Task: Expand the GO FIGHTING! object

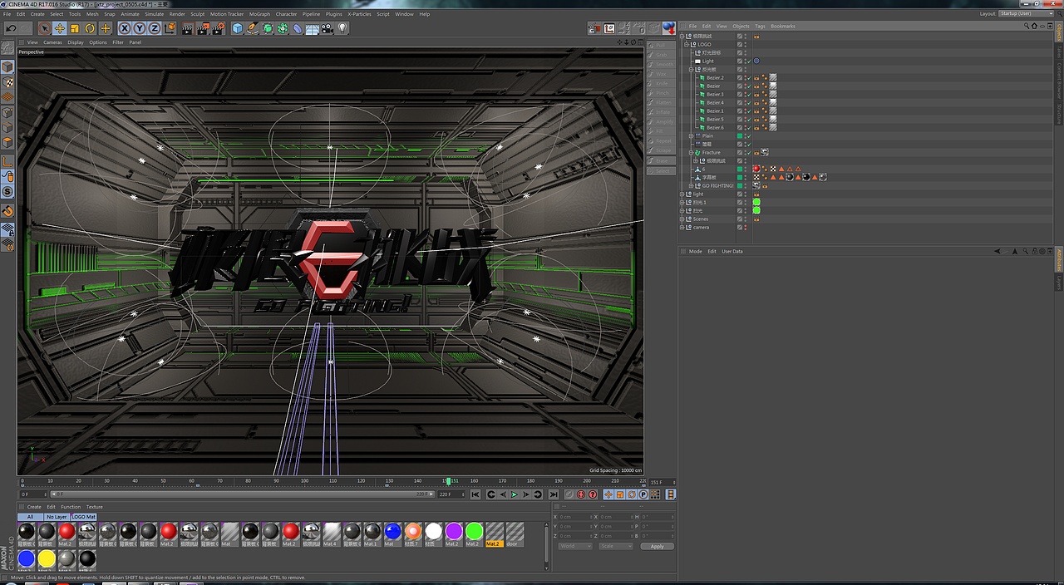Action: click(692, 185)
